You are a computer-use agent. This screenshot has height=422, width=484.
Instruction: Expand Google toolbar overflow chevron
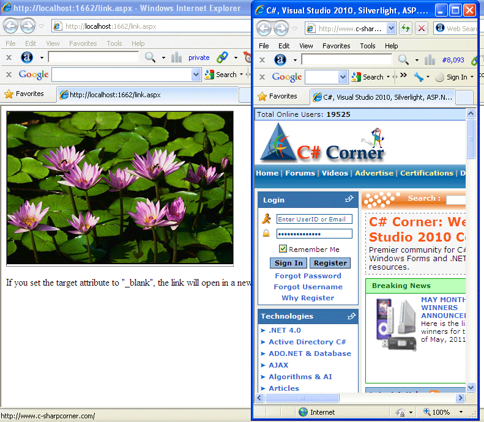click(x=403, y=75)
